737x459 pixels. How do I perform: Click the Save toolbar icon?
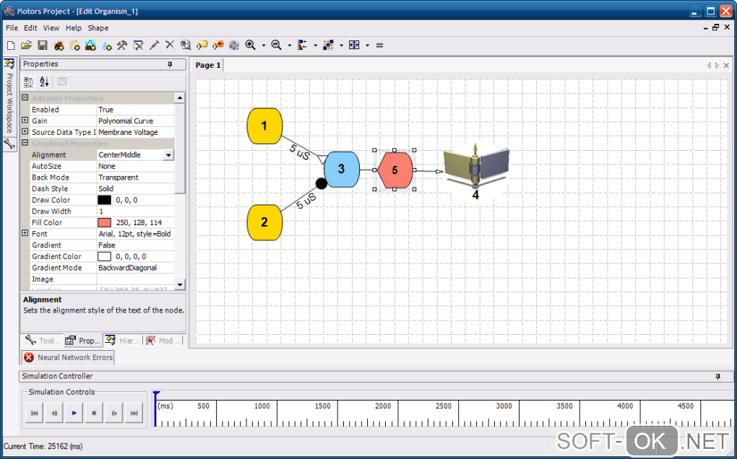coord(43,45)
